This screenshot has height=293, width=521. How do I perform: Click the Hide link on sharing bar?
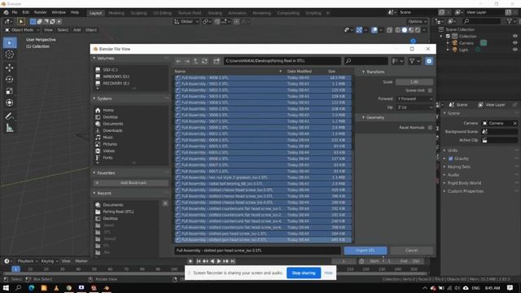coord(328,273)
